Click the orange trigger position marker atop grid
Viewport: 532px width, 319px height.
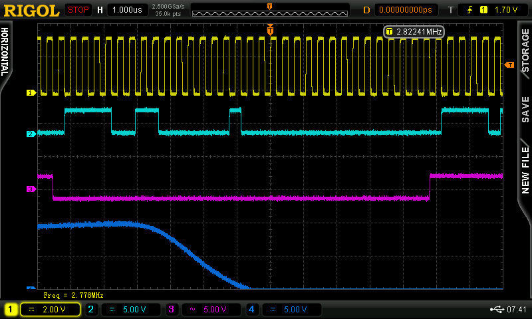coord(270,30)
